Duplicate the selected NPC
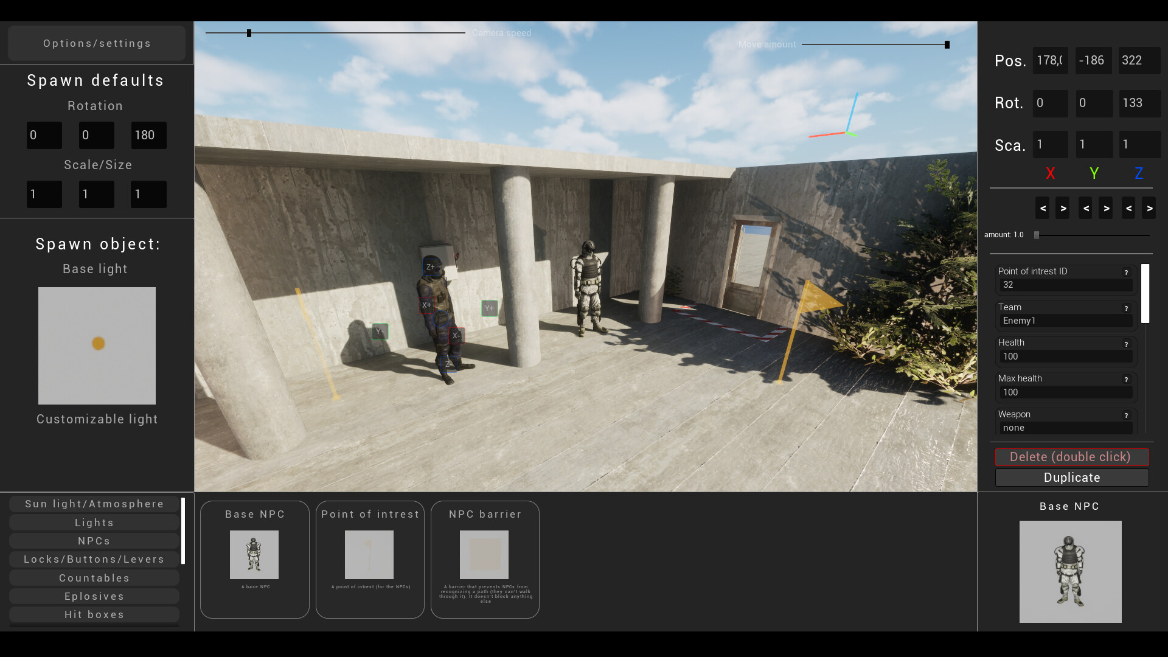The image size is (1168, 657). pyautogui.click(x=1071, y=478)
